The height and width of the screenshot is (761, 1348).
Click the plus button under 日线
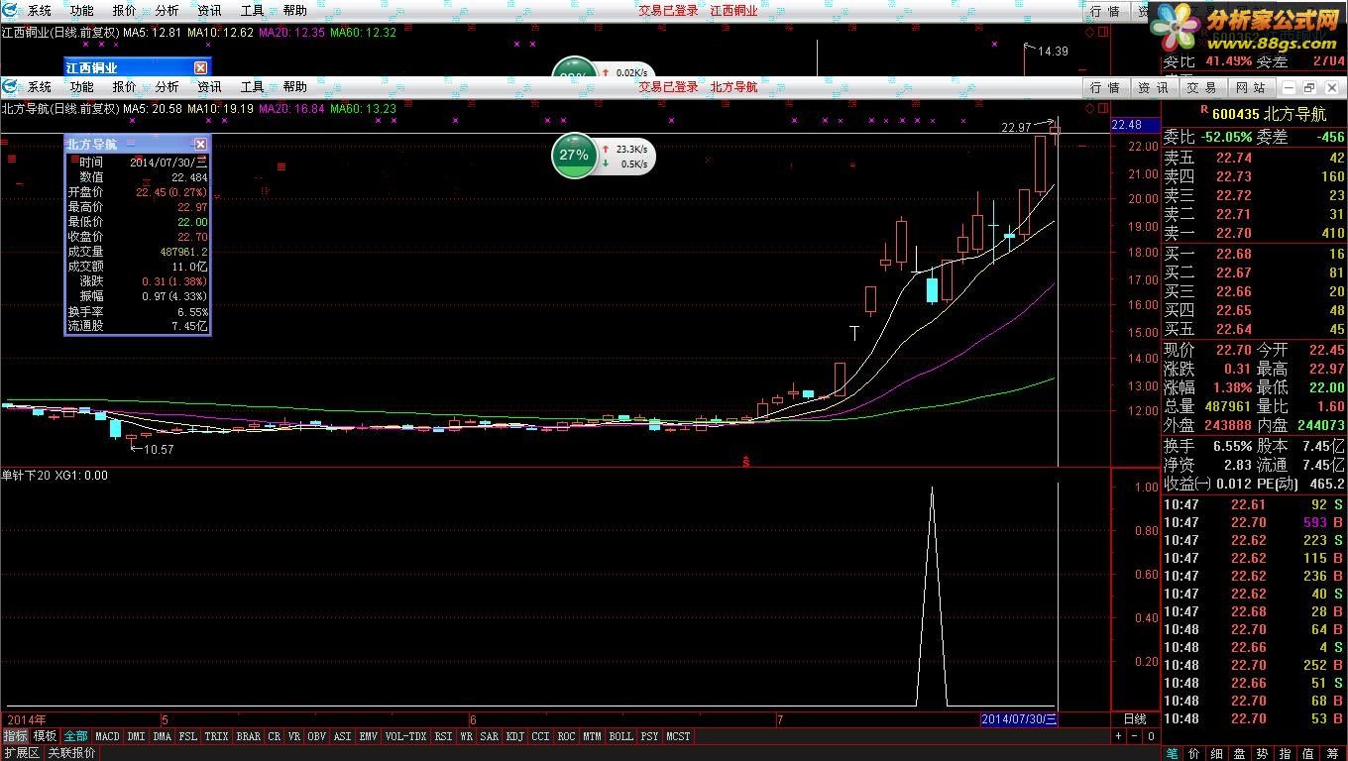coord(1118,736)
